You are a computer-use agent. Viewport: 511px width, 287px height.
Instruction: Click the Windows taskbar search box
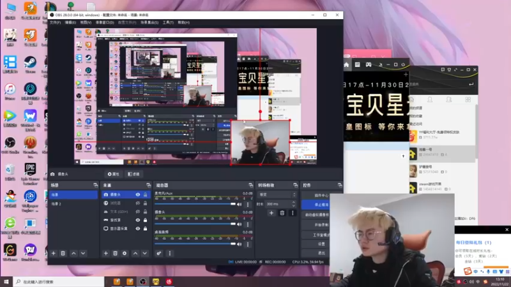(x=59, y=281)
